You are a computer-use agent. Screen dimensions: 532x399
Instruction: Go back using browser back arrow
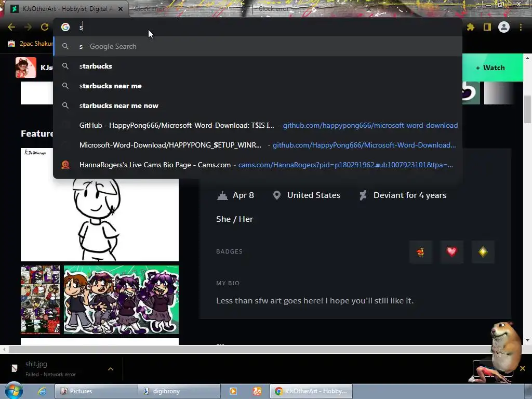(11, 27)
